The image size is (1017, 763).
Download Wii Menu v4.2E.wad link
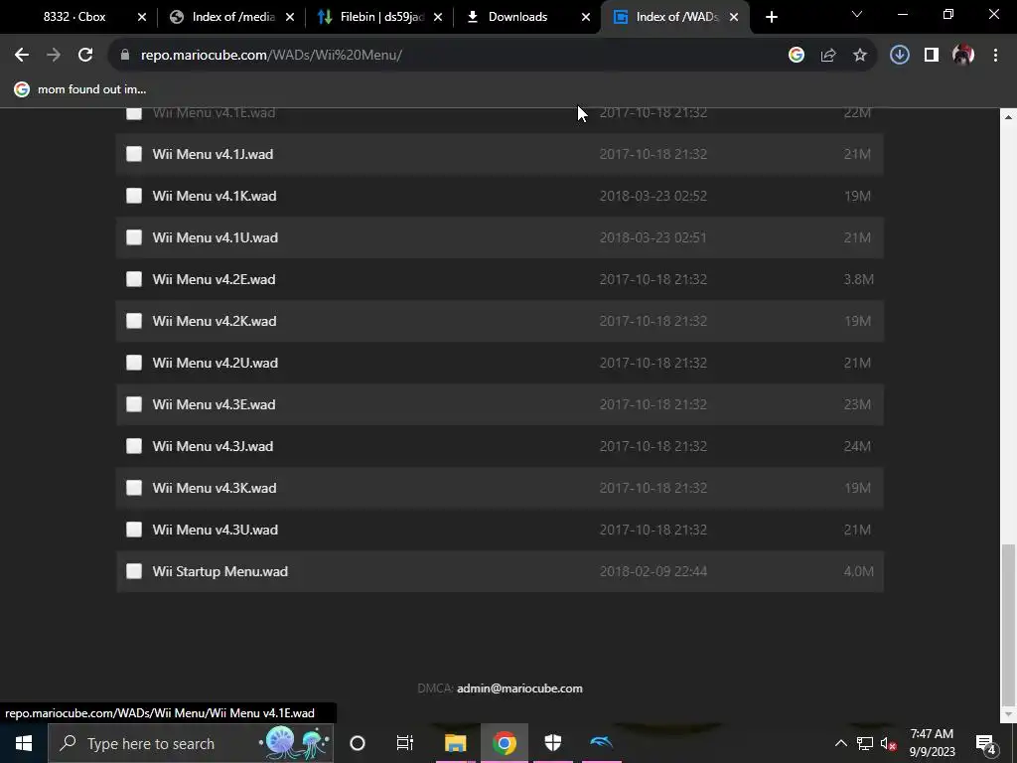pos(215,279)
